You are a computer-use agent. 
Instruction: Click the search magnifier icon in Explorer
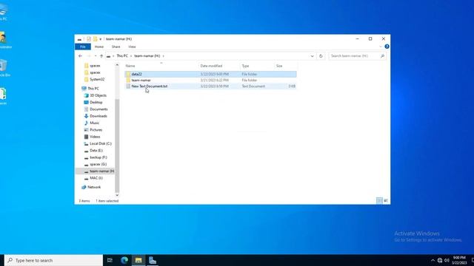click(382, 56)
